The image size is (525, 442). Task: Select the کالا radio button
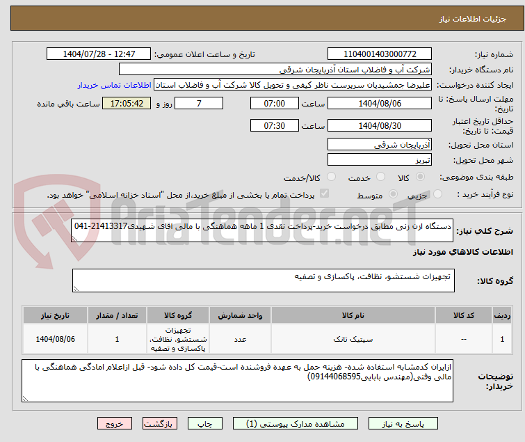pyautogui.click(x=420, y=176)
